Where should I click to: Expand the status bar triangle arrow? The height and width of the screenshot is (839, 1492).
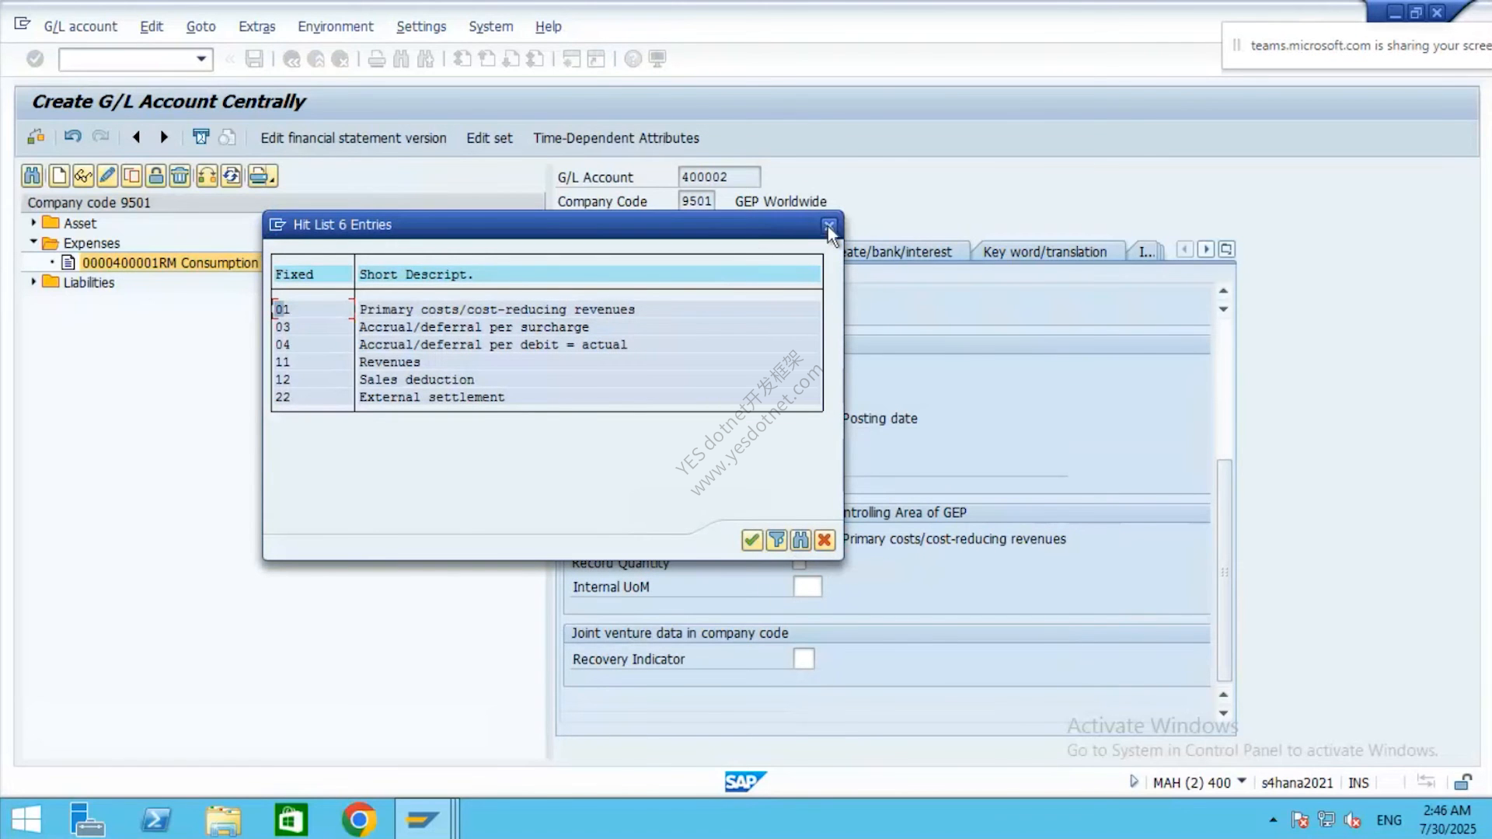point(1134,782)
